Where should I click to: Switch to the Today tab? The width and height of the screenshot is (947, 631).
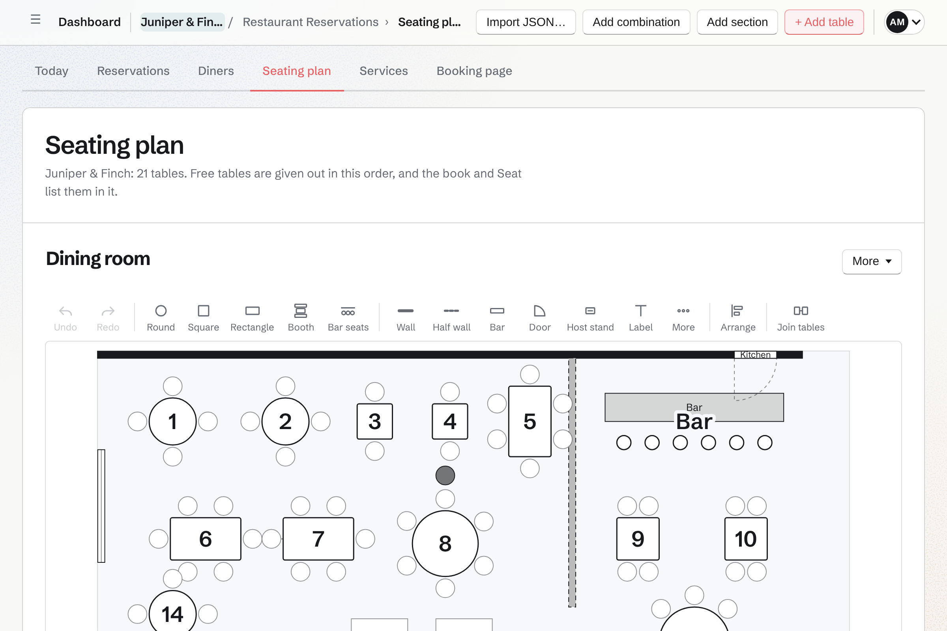tap(52, 71)
